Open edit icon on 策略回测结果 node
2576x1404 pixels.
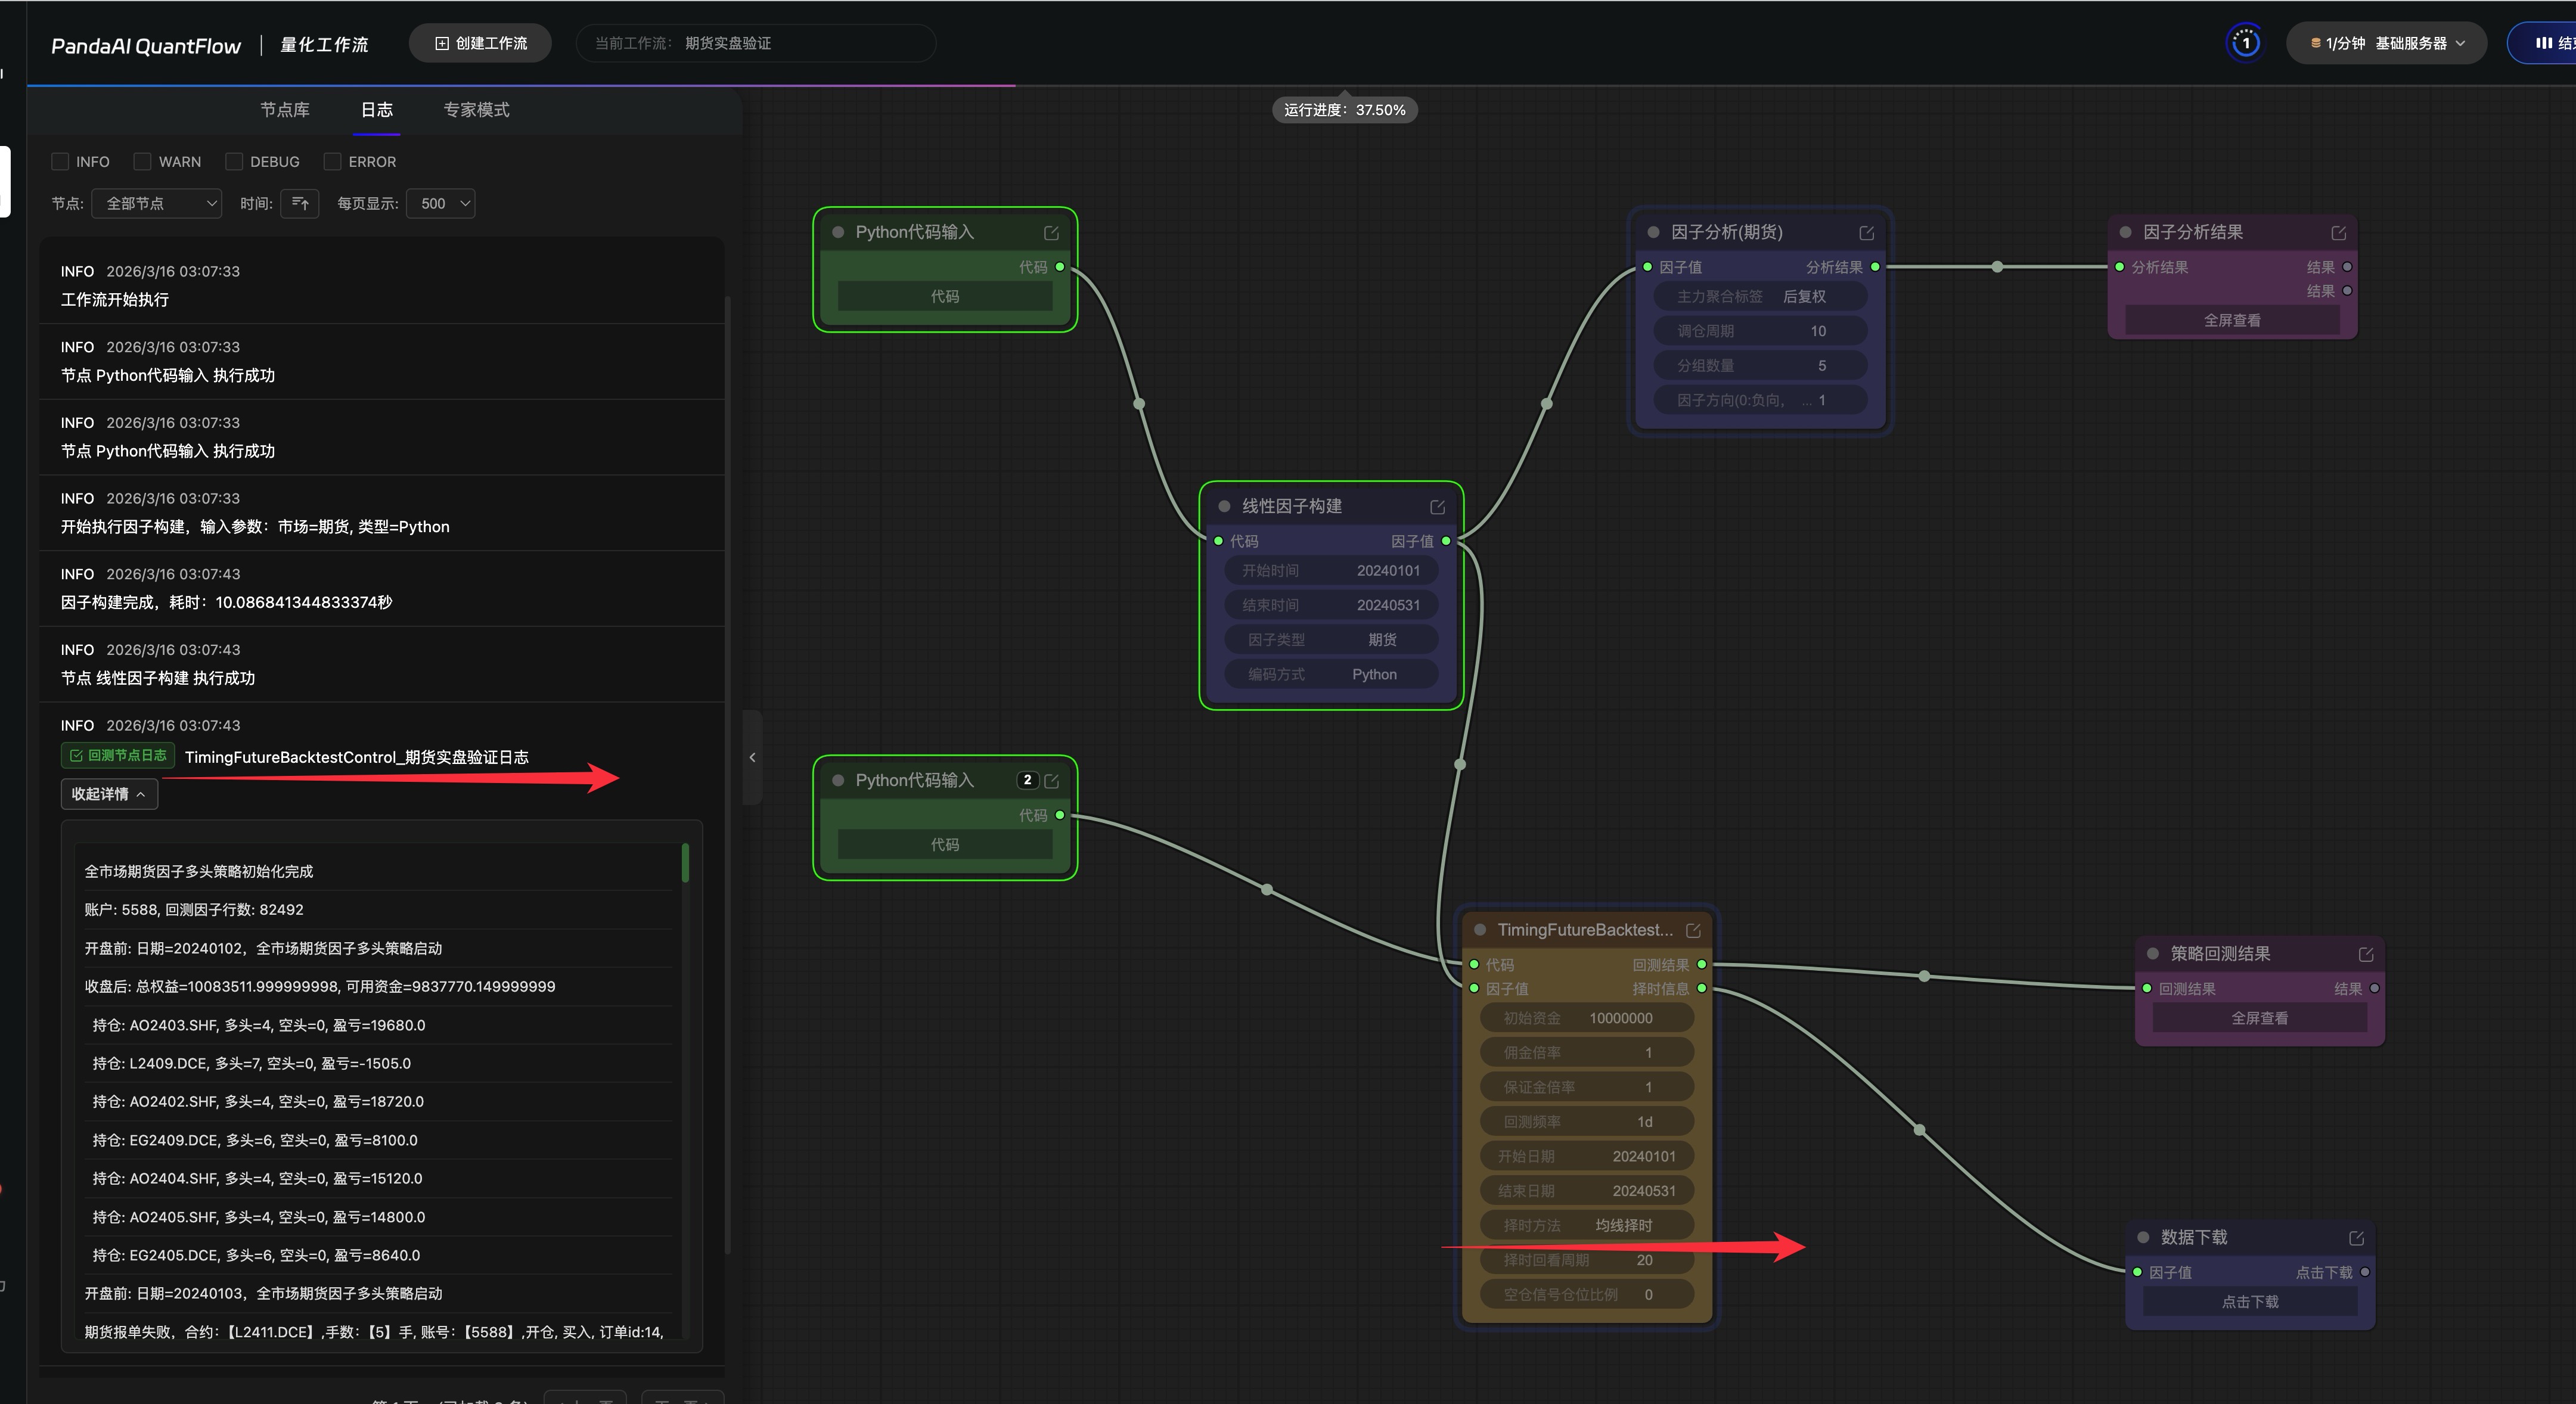2366,955
